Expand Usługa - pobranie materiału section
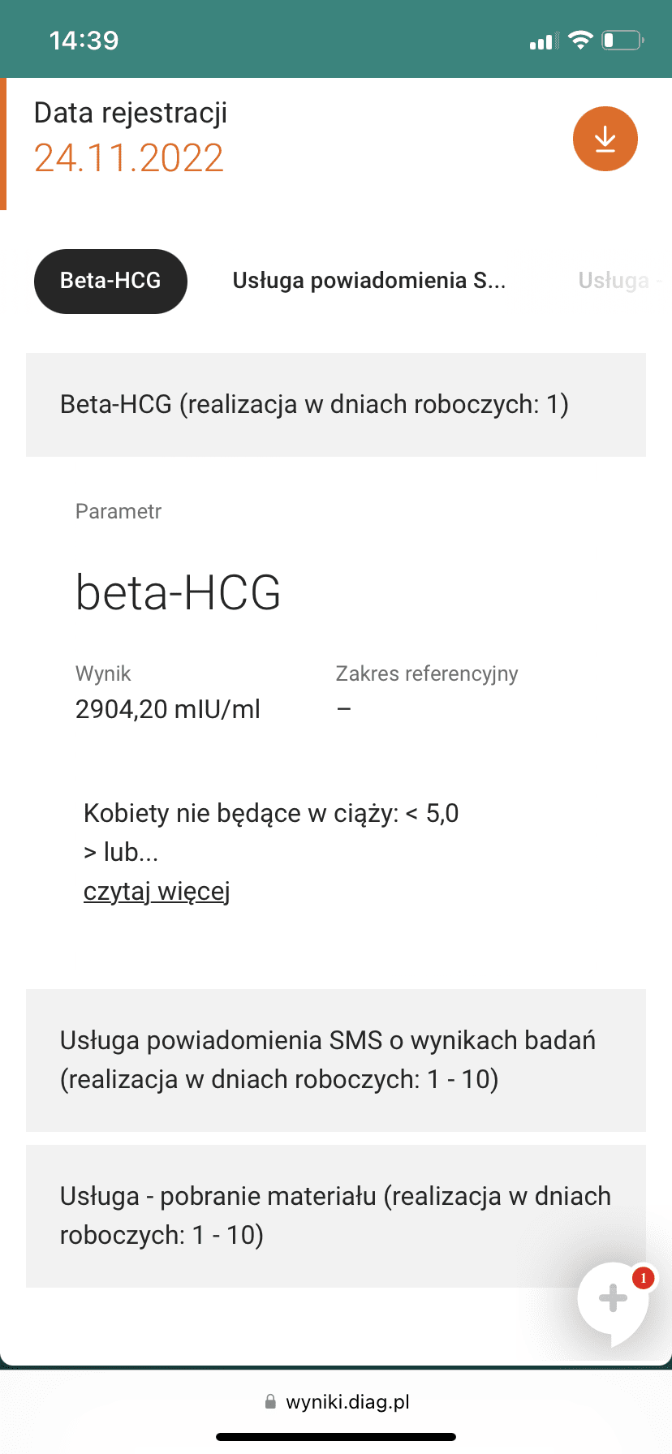Image resolution: width=672 pixels, height=1454 pixels. (x=335, y=1215)
